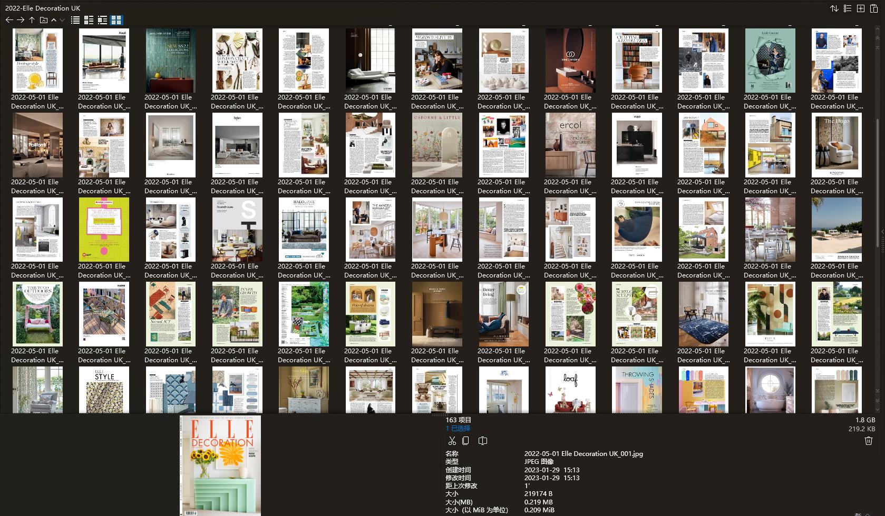Switch to list view mode
The image size is (885, 516).
pos(75,20)
